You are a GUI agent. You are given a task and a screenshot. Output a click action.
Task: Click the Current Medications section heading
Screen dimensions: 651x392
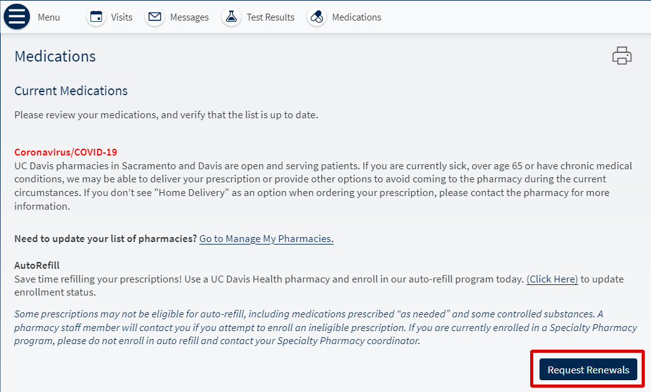70,91
